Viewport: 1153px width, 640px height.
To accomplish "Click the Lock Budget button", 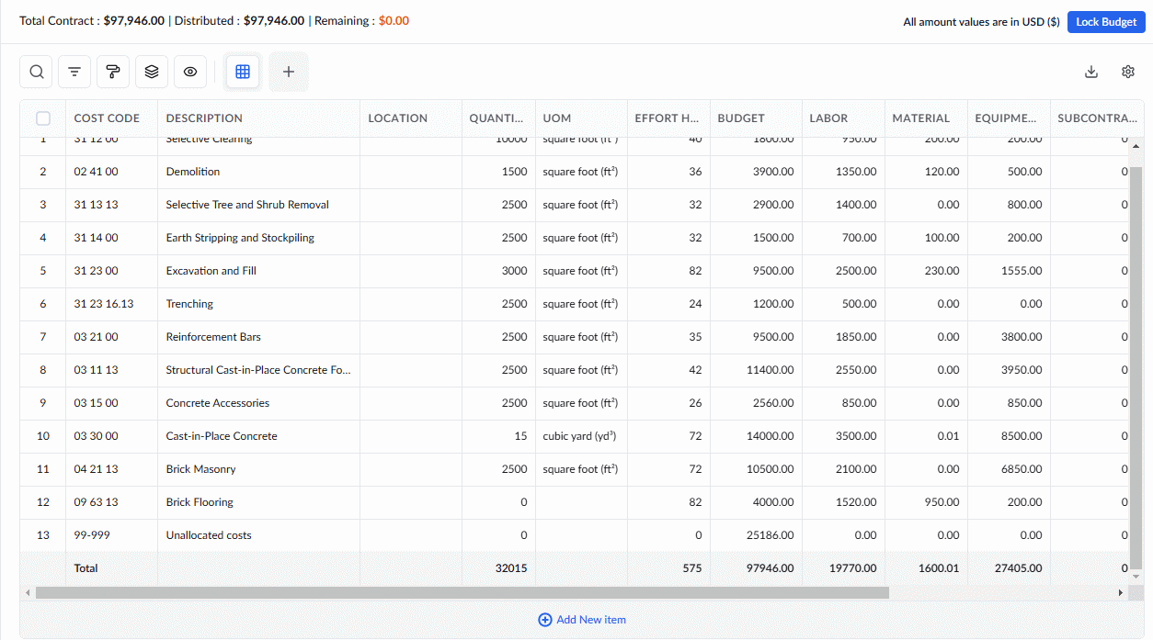I will pyautogui.click(x=1106, y=22).
